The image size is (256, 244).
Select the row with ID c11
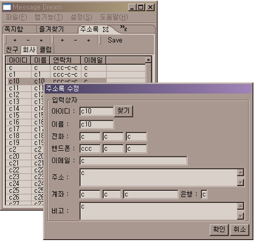point(25,89)
